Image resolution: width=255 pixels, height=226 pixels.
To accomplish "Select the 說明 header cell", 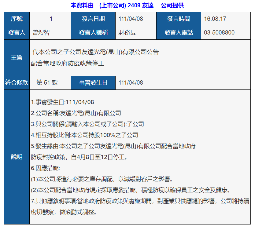I will pos(17,157).
